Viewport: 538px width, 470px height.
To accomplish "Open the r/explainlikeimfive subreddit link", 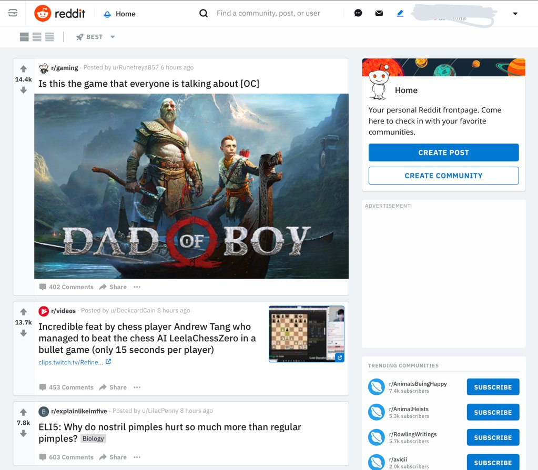I will pyautogui.click(x=79, y=411).
